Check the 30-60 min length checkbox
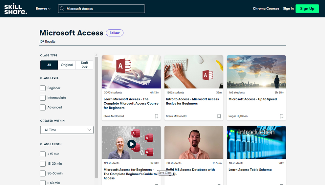 point(43,174)
